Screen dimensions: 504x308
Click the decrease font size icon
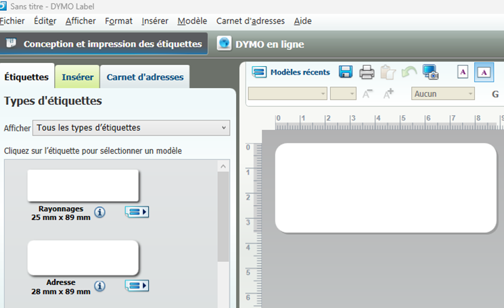[x=367, y=93]
